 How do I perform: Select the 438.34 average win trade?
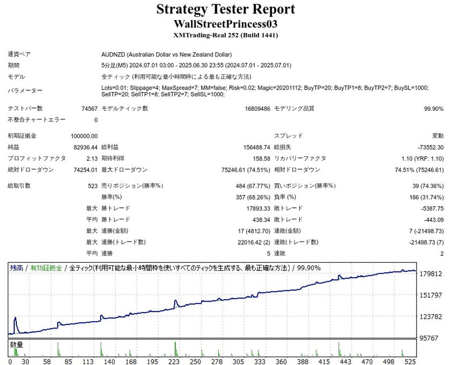point(261,220)
